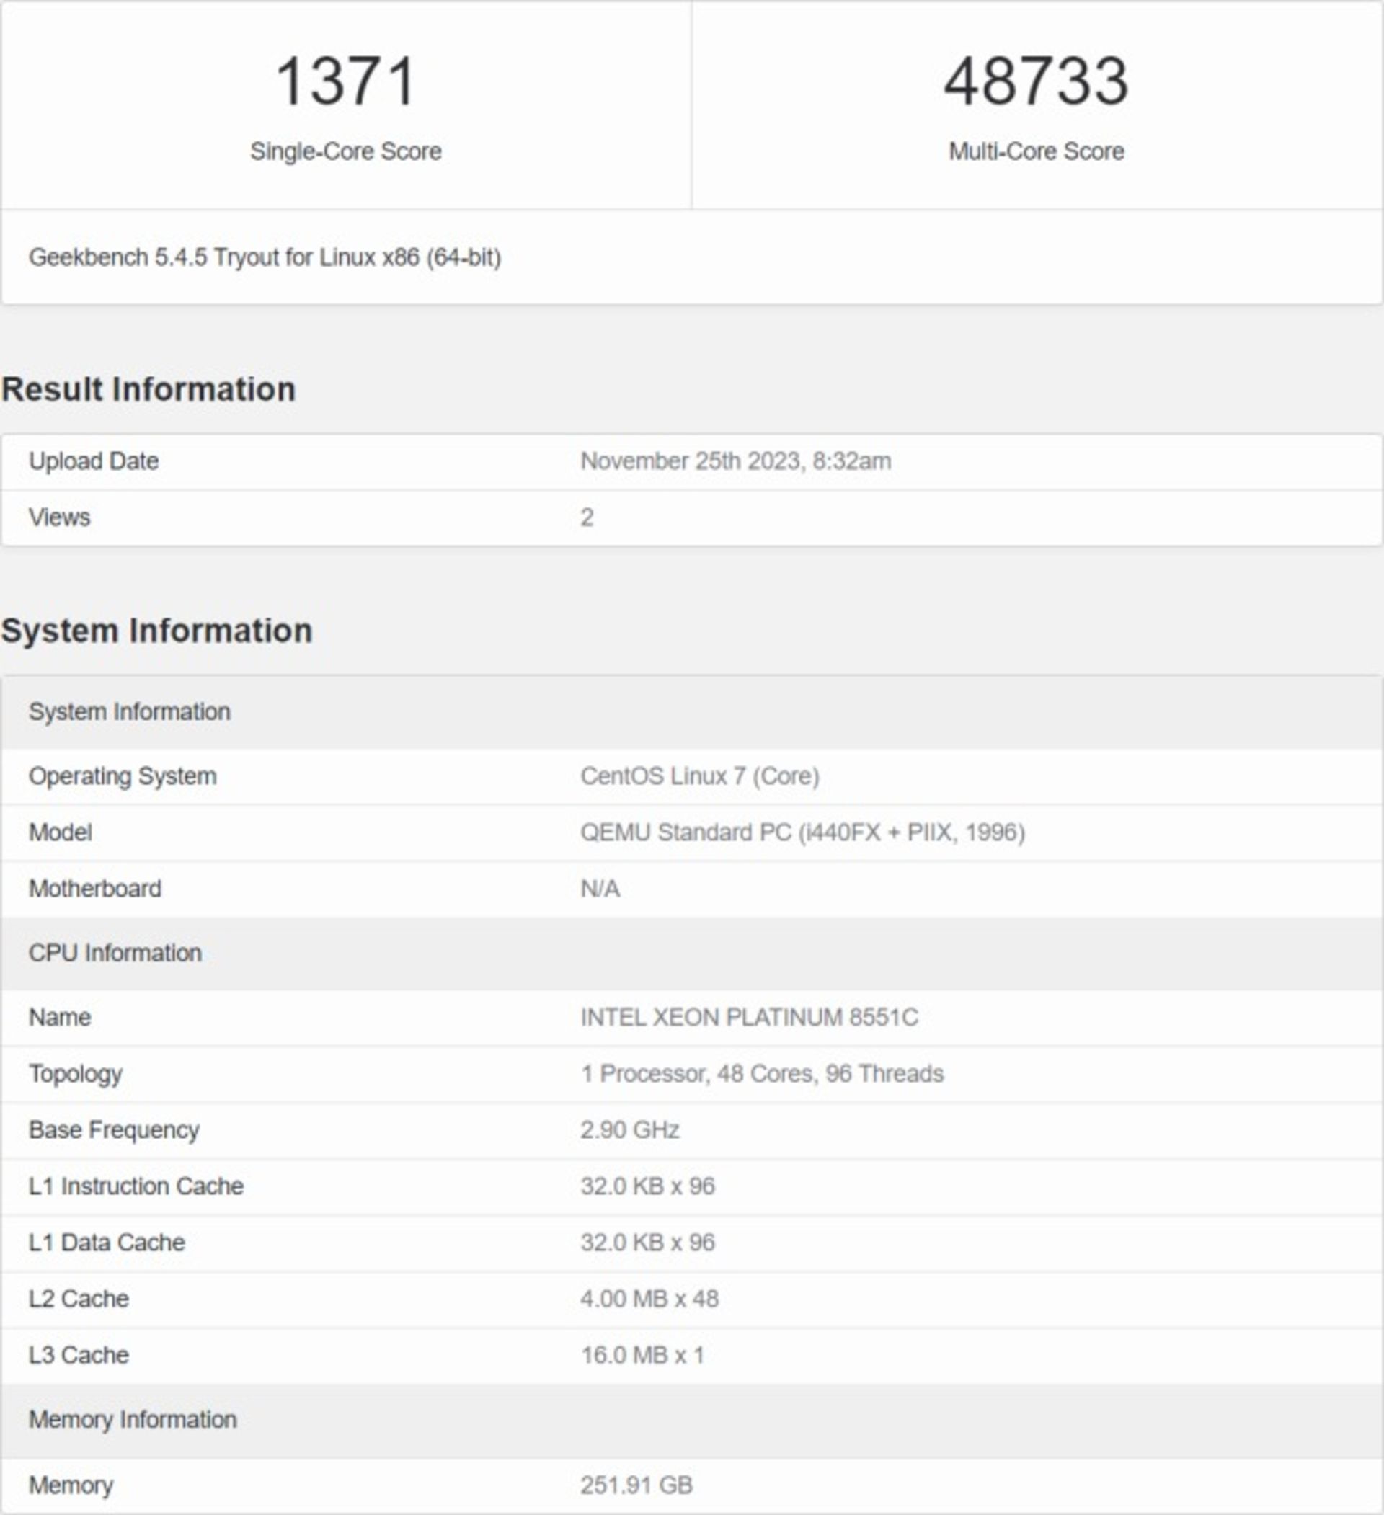Click the Result Information heading
The image size is (1384, 1515).
pos(148,389)
